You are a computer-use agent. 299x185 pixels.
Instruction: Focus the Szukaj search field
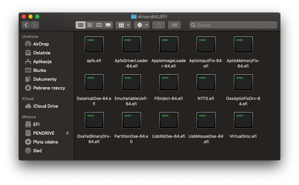tap(233, 25)
